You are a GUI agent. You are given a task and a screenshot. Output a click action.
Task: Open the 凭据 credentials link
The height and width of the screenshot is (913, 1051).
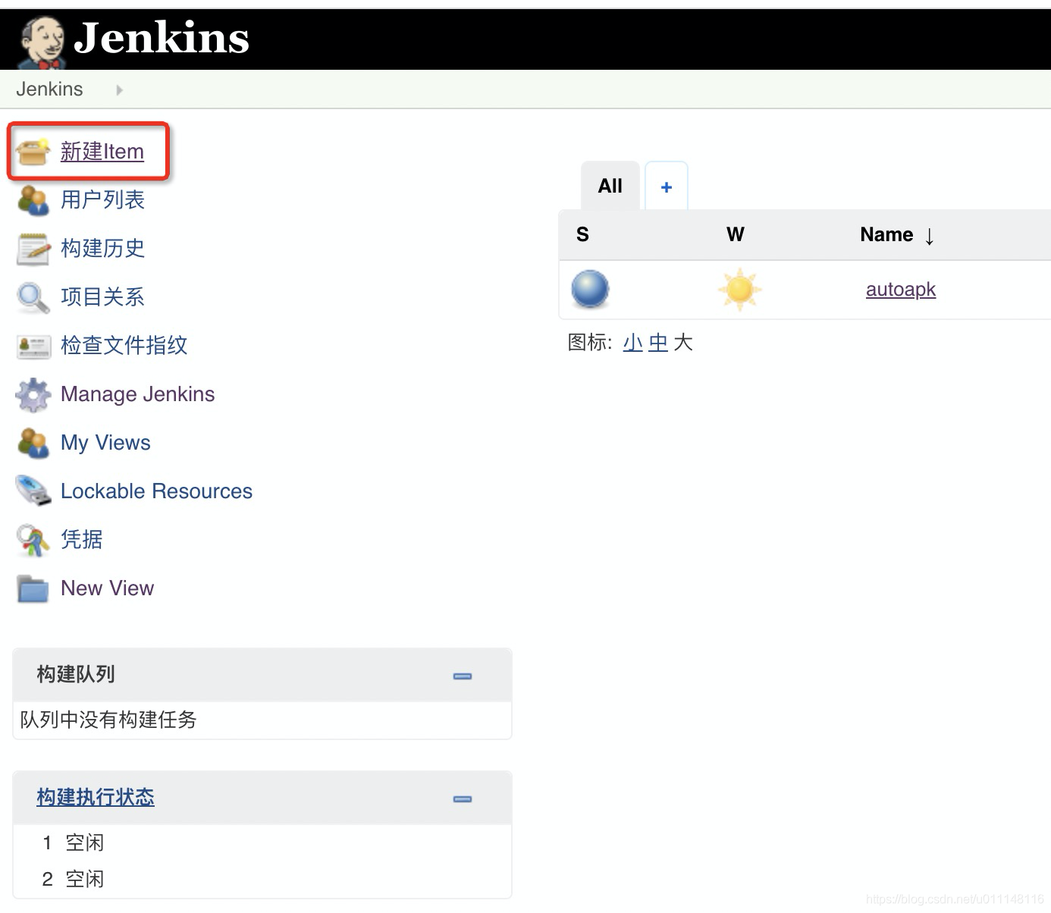(81, 540)
